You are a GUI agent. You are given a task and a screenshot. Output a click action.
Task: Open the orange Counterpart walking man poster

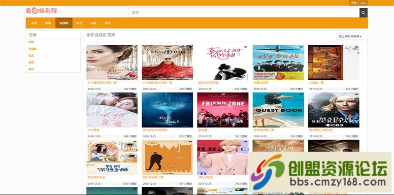point(167,157)
